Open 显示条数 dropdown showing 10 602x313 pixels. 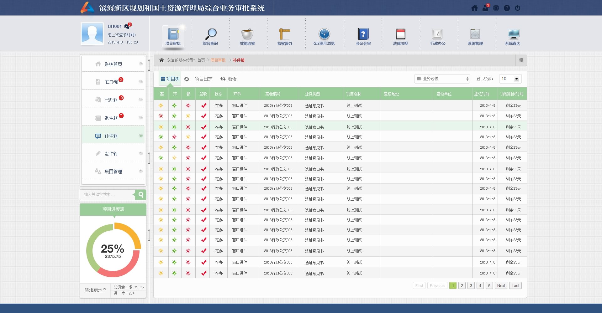pyautogui.click(x=510, y=79)
